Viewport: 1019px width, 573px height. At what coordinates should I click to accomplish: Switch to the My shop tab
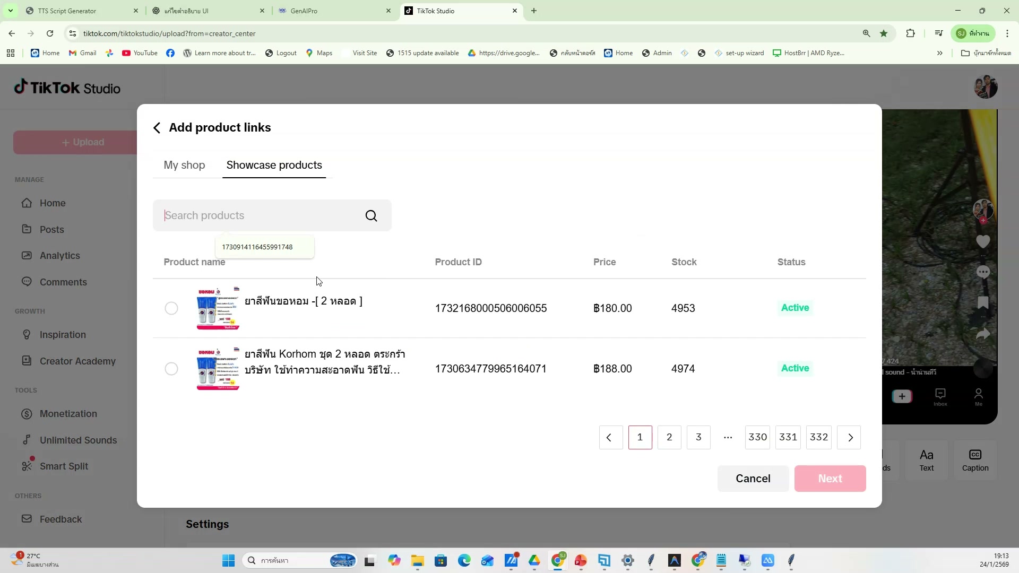coord(184,165)
